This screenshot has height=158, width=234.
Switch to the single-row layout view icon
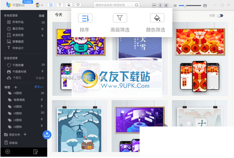(154, 6)
